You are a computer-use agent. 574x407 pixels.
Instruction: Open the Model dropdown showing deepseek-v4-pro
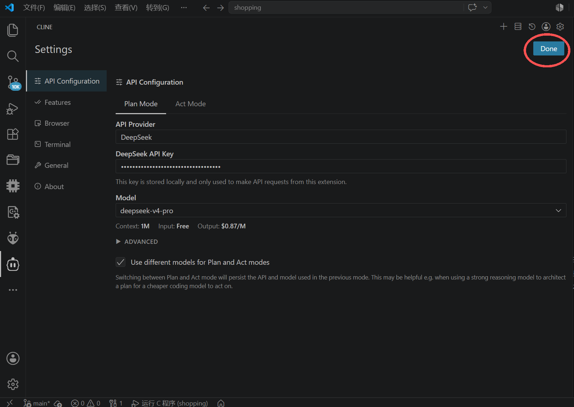pyautogui.click(x=341, y=210)
